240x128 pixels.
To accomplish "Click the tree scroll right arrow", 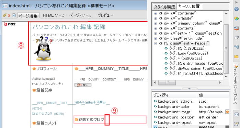I will 220,83.
